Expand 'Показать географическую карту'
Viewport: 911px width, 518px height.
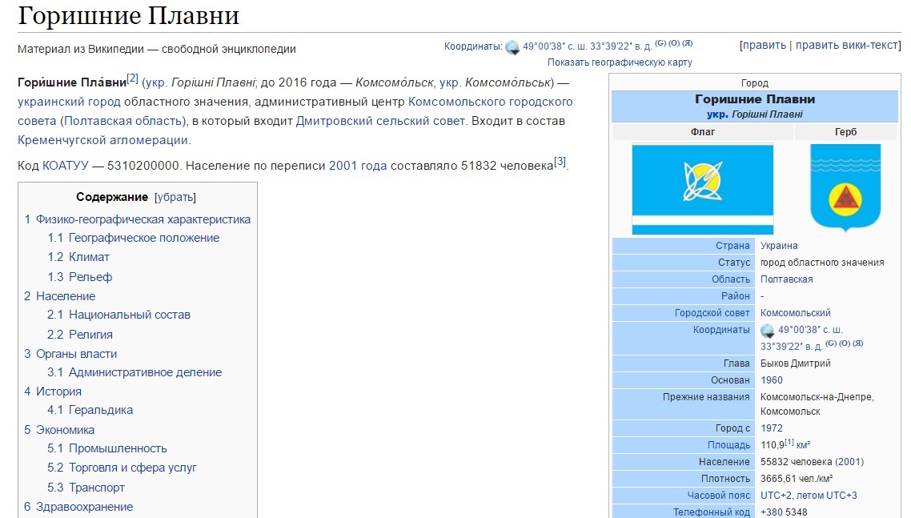click(620, 62)
